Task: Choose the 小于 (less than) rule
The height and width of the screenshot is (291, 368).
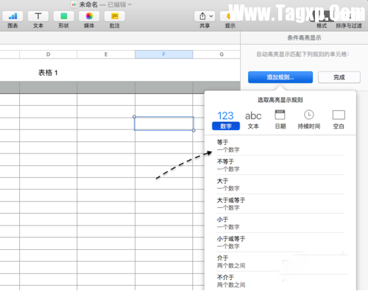Action: click(280, 223)
